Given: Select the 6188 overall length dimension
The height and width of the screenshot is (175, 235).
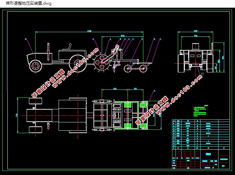Looking at the screenshot, I should 89,31.
